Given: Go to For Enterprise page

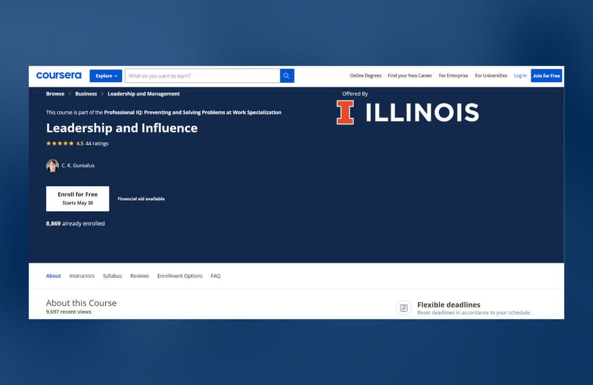Looking at the screenshot, I should [453, 76].
